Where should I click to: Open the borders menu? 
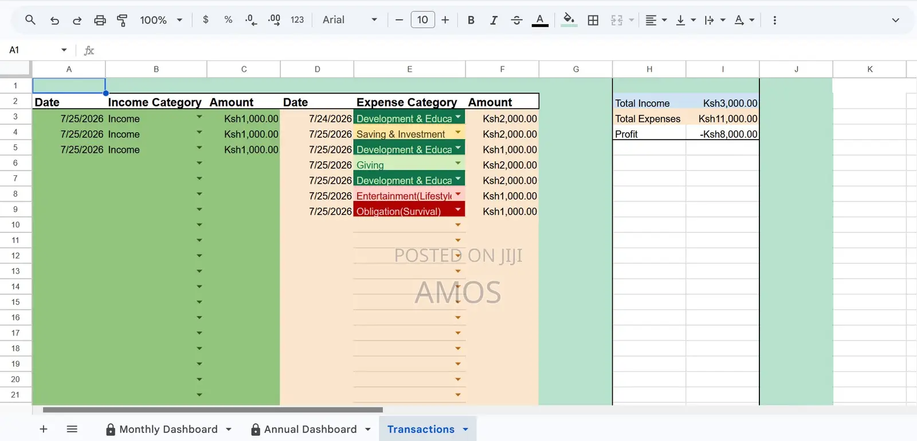(593, 20)
